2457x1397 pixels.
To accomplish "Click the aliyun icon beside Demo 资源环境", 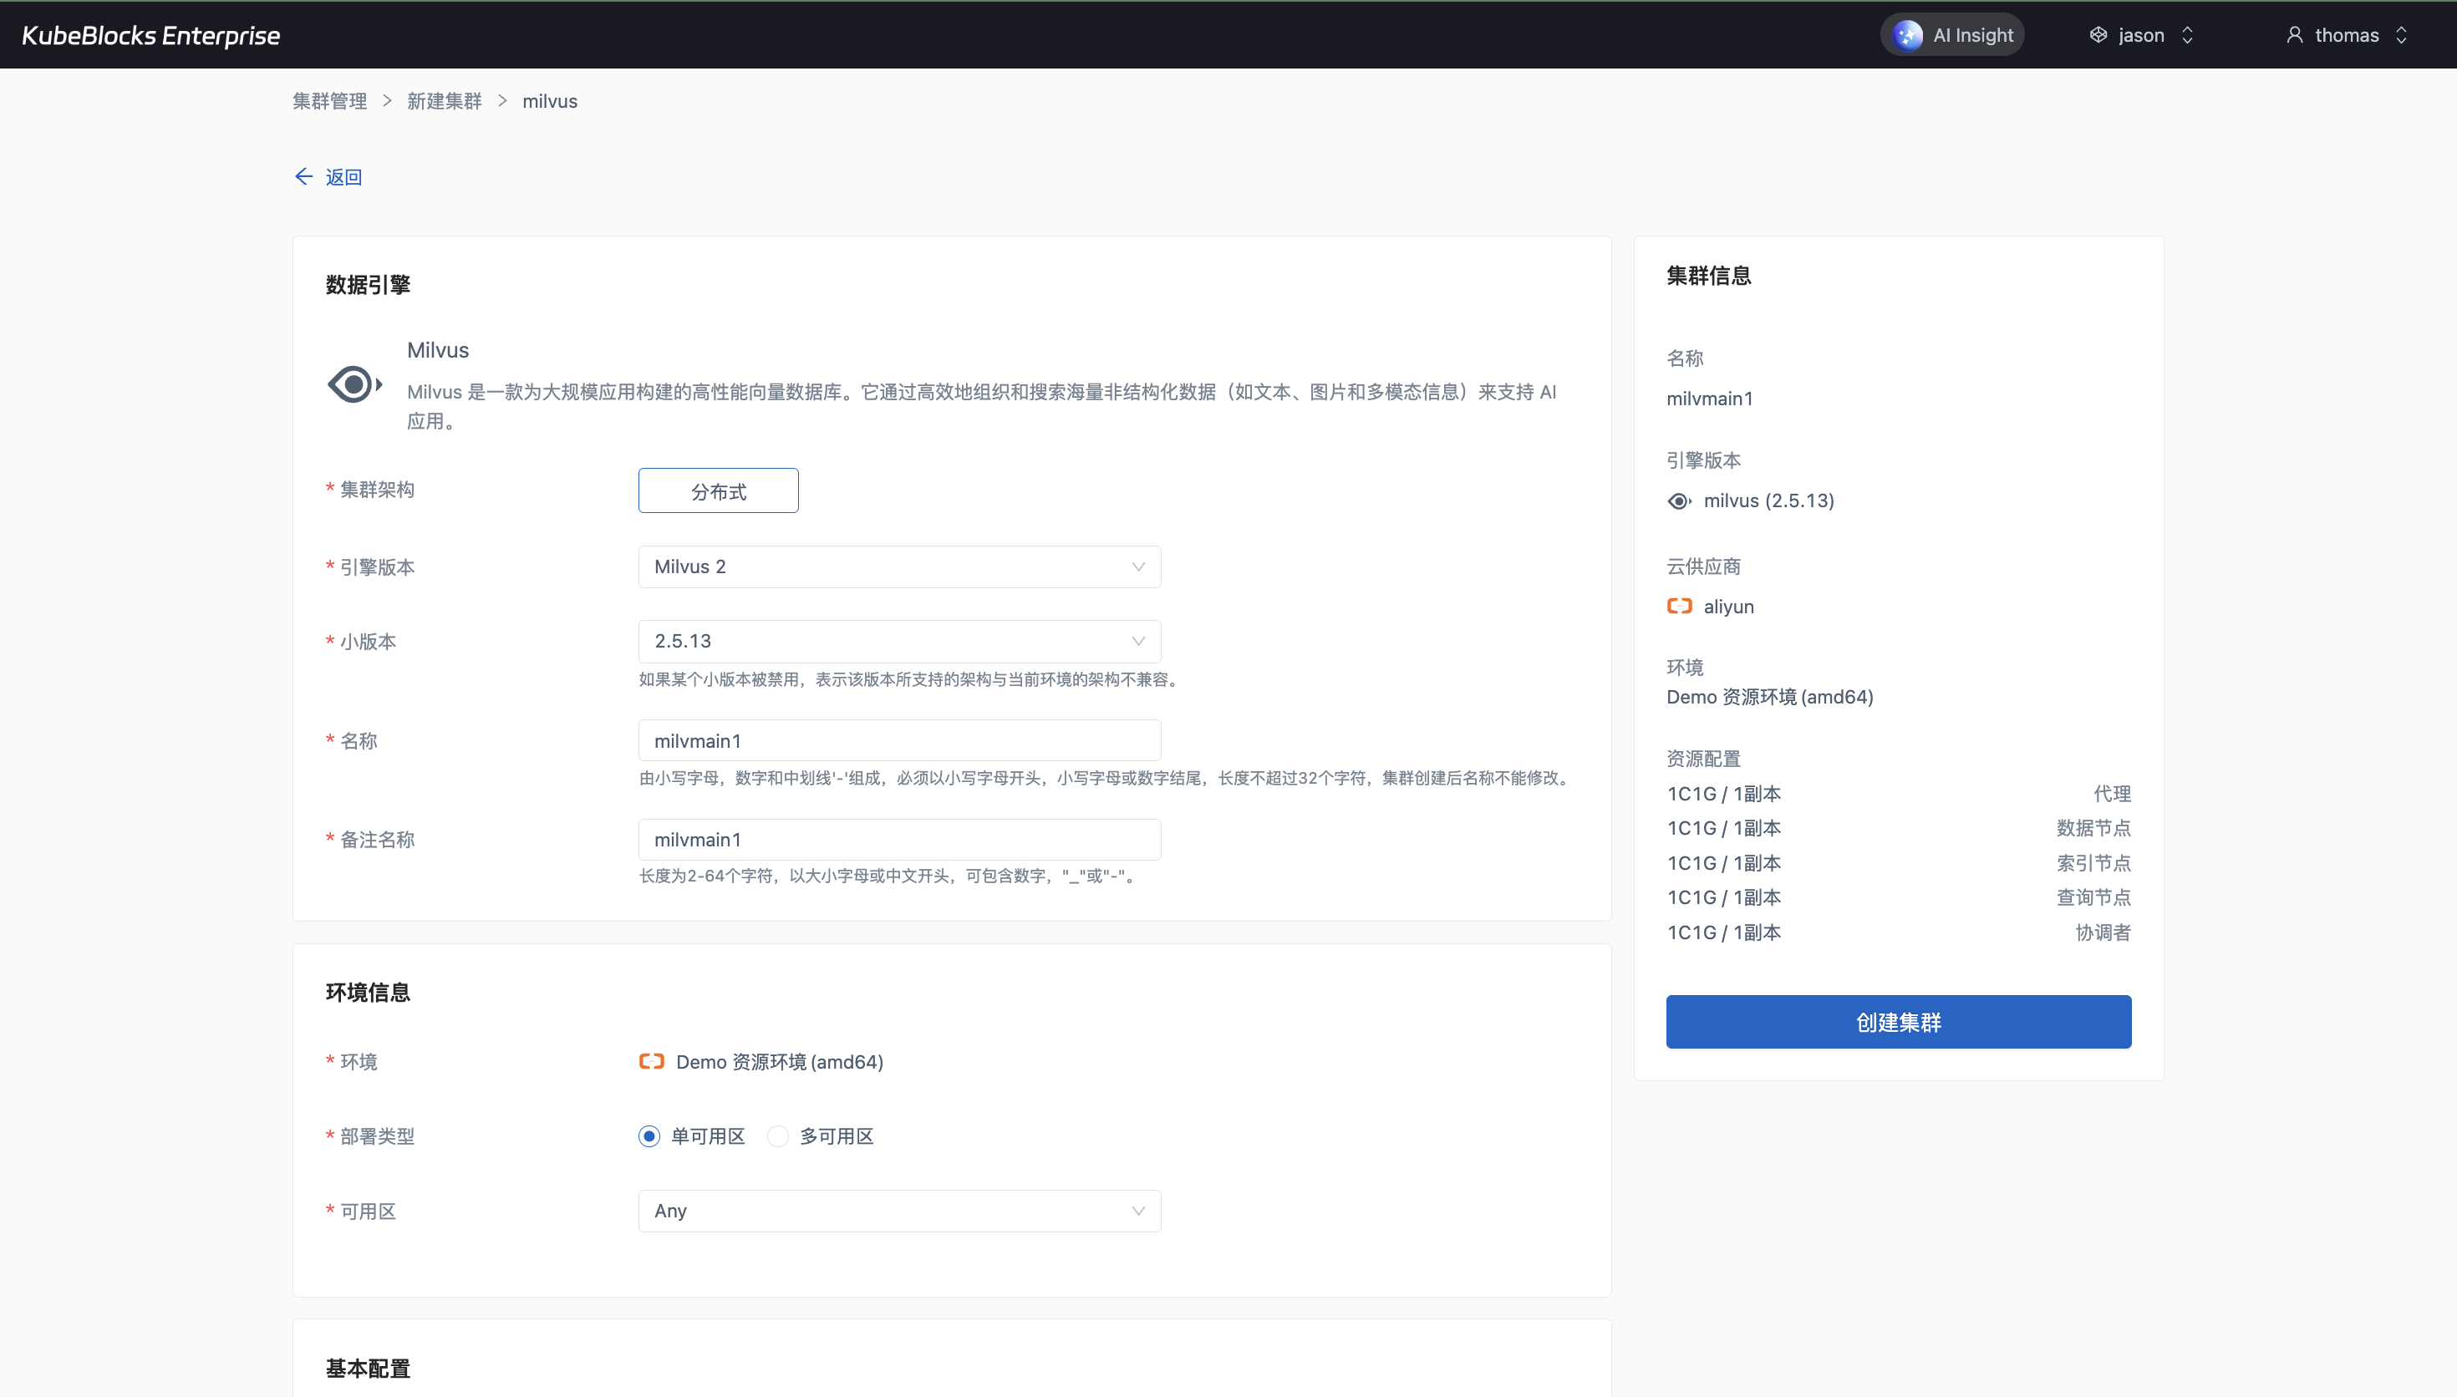I will click(651, 1061).
